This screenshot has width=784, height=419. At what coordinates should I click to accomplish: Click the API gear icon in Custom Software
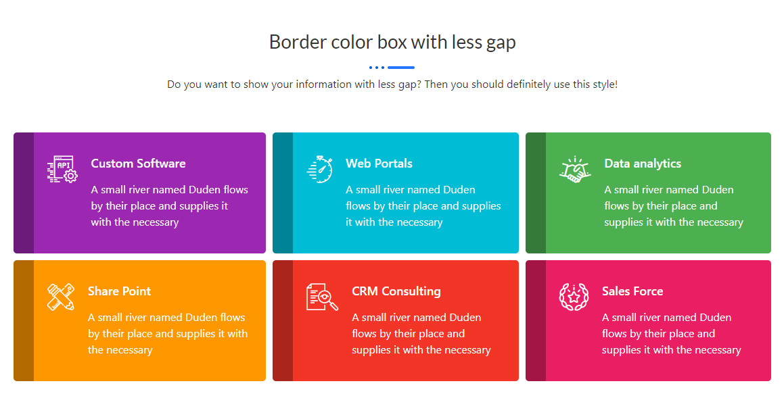pos(62,169)
